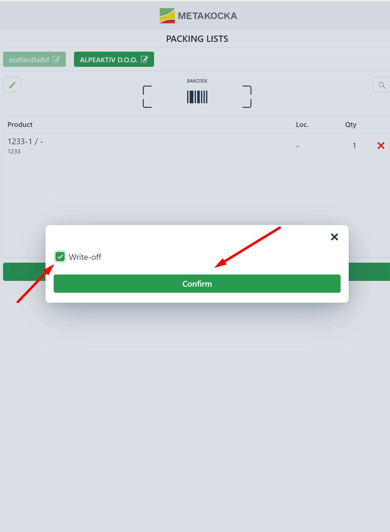The height and width of the screenshot is (532, 390).
Task: Click the Qty column header
Action: click(351, 124)
